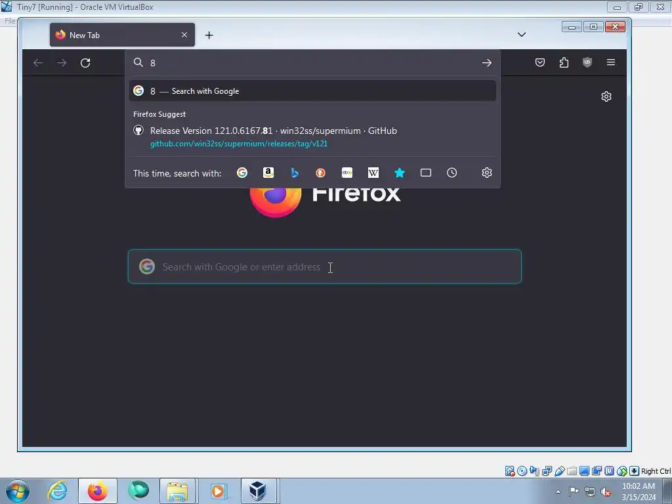The height and width of the screenshot is (504, 672).
Task: Search this time with DuckDuckGo
Action: point(320,173)
